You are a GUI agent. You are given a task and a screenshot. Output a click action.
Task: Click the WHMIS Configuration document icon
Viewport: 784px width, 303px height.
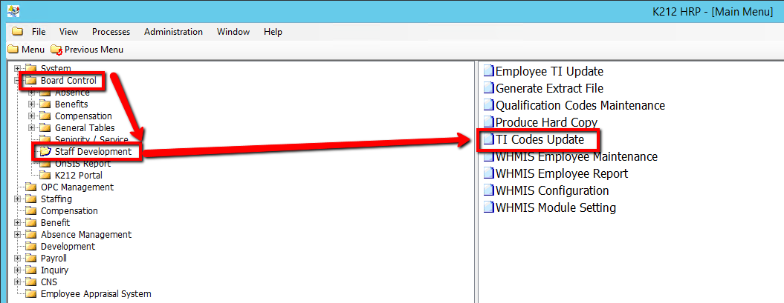[x=488, y=191]
